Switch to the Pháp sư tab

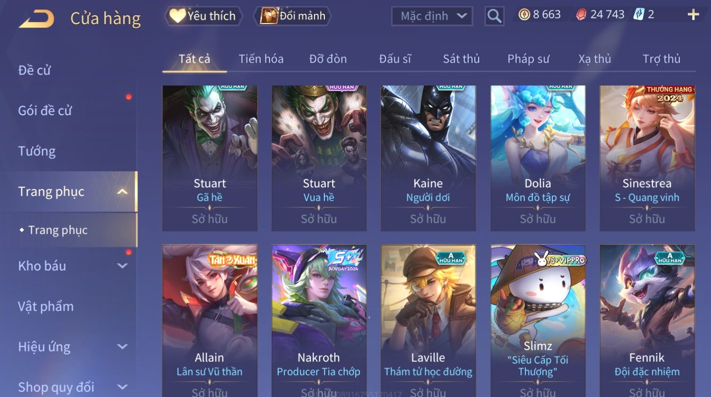coord(528,59)
